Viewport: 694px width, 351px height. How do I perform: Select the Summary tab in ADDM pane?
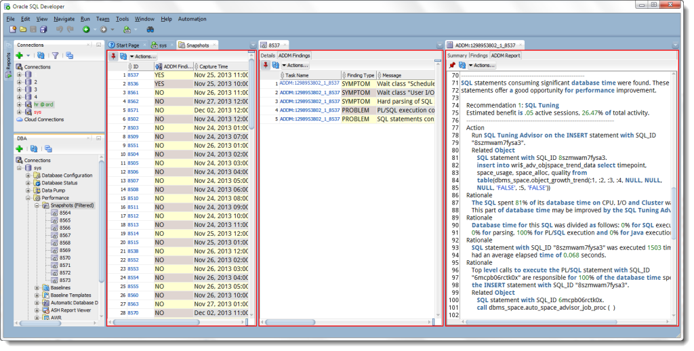[x=457, y=56]
